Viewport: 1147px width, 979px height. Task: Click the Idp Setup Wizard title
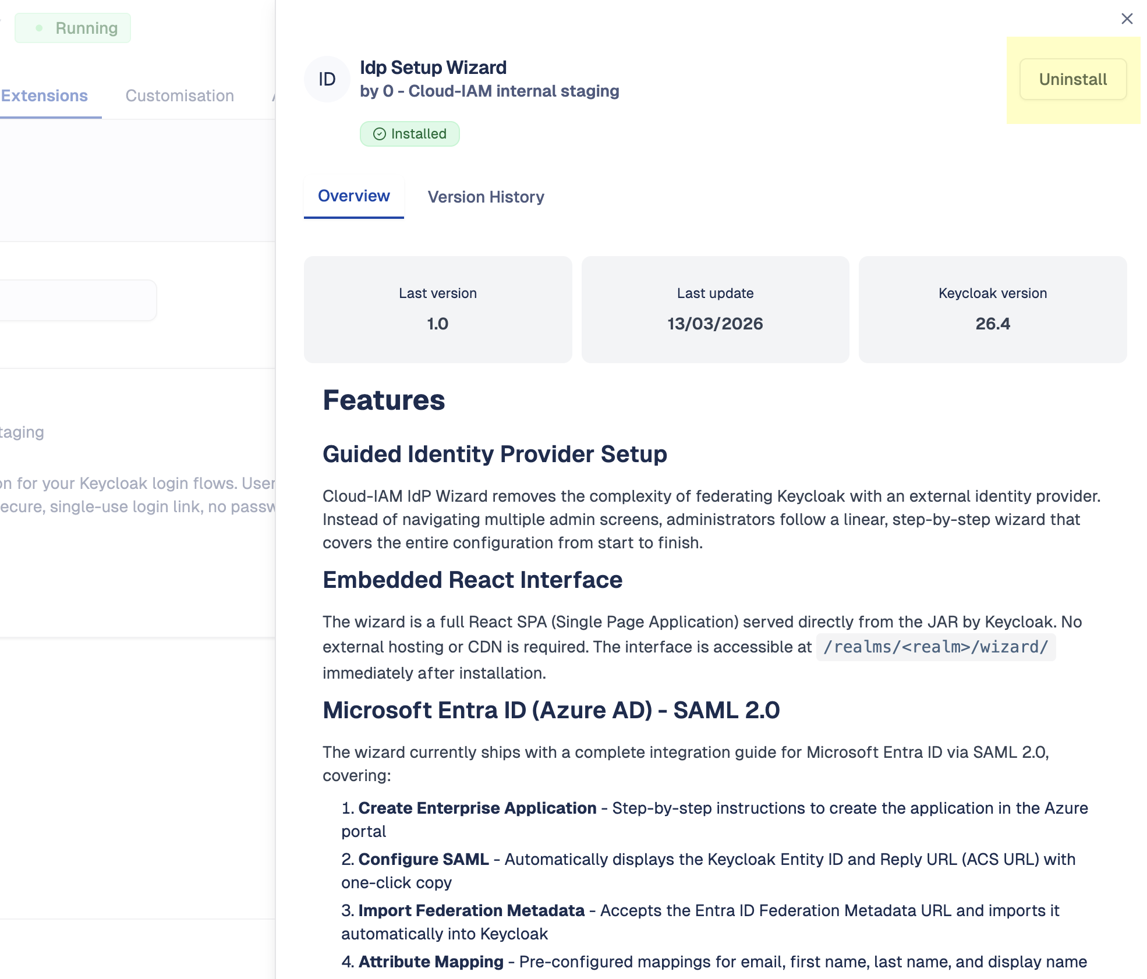coord(433,68)
